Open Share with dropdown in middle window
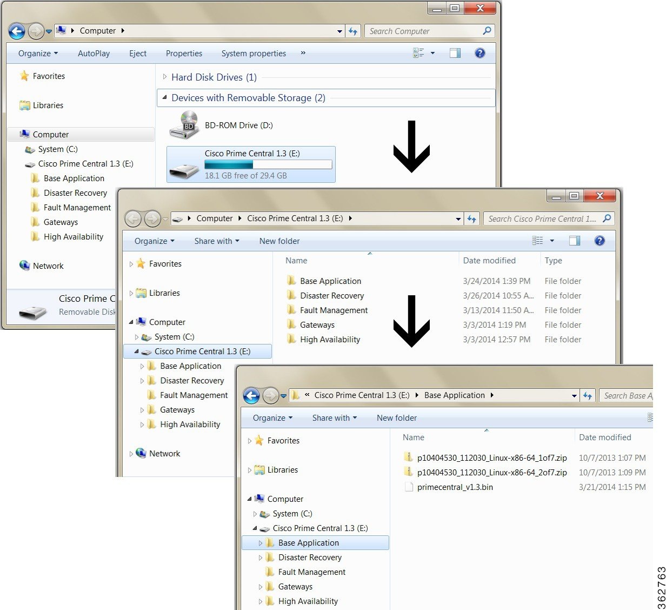This screenshot has width=666, height=610. [x=217, y=241]
